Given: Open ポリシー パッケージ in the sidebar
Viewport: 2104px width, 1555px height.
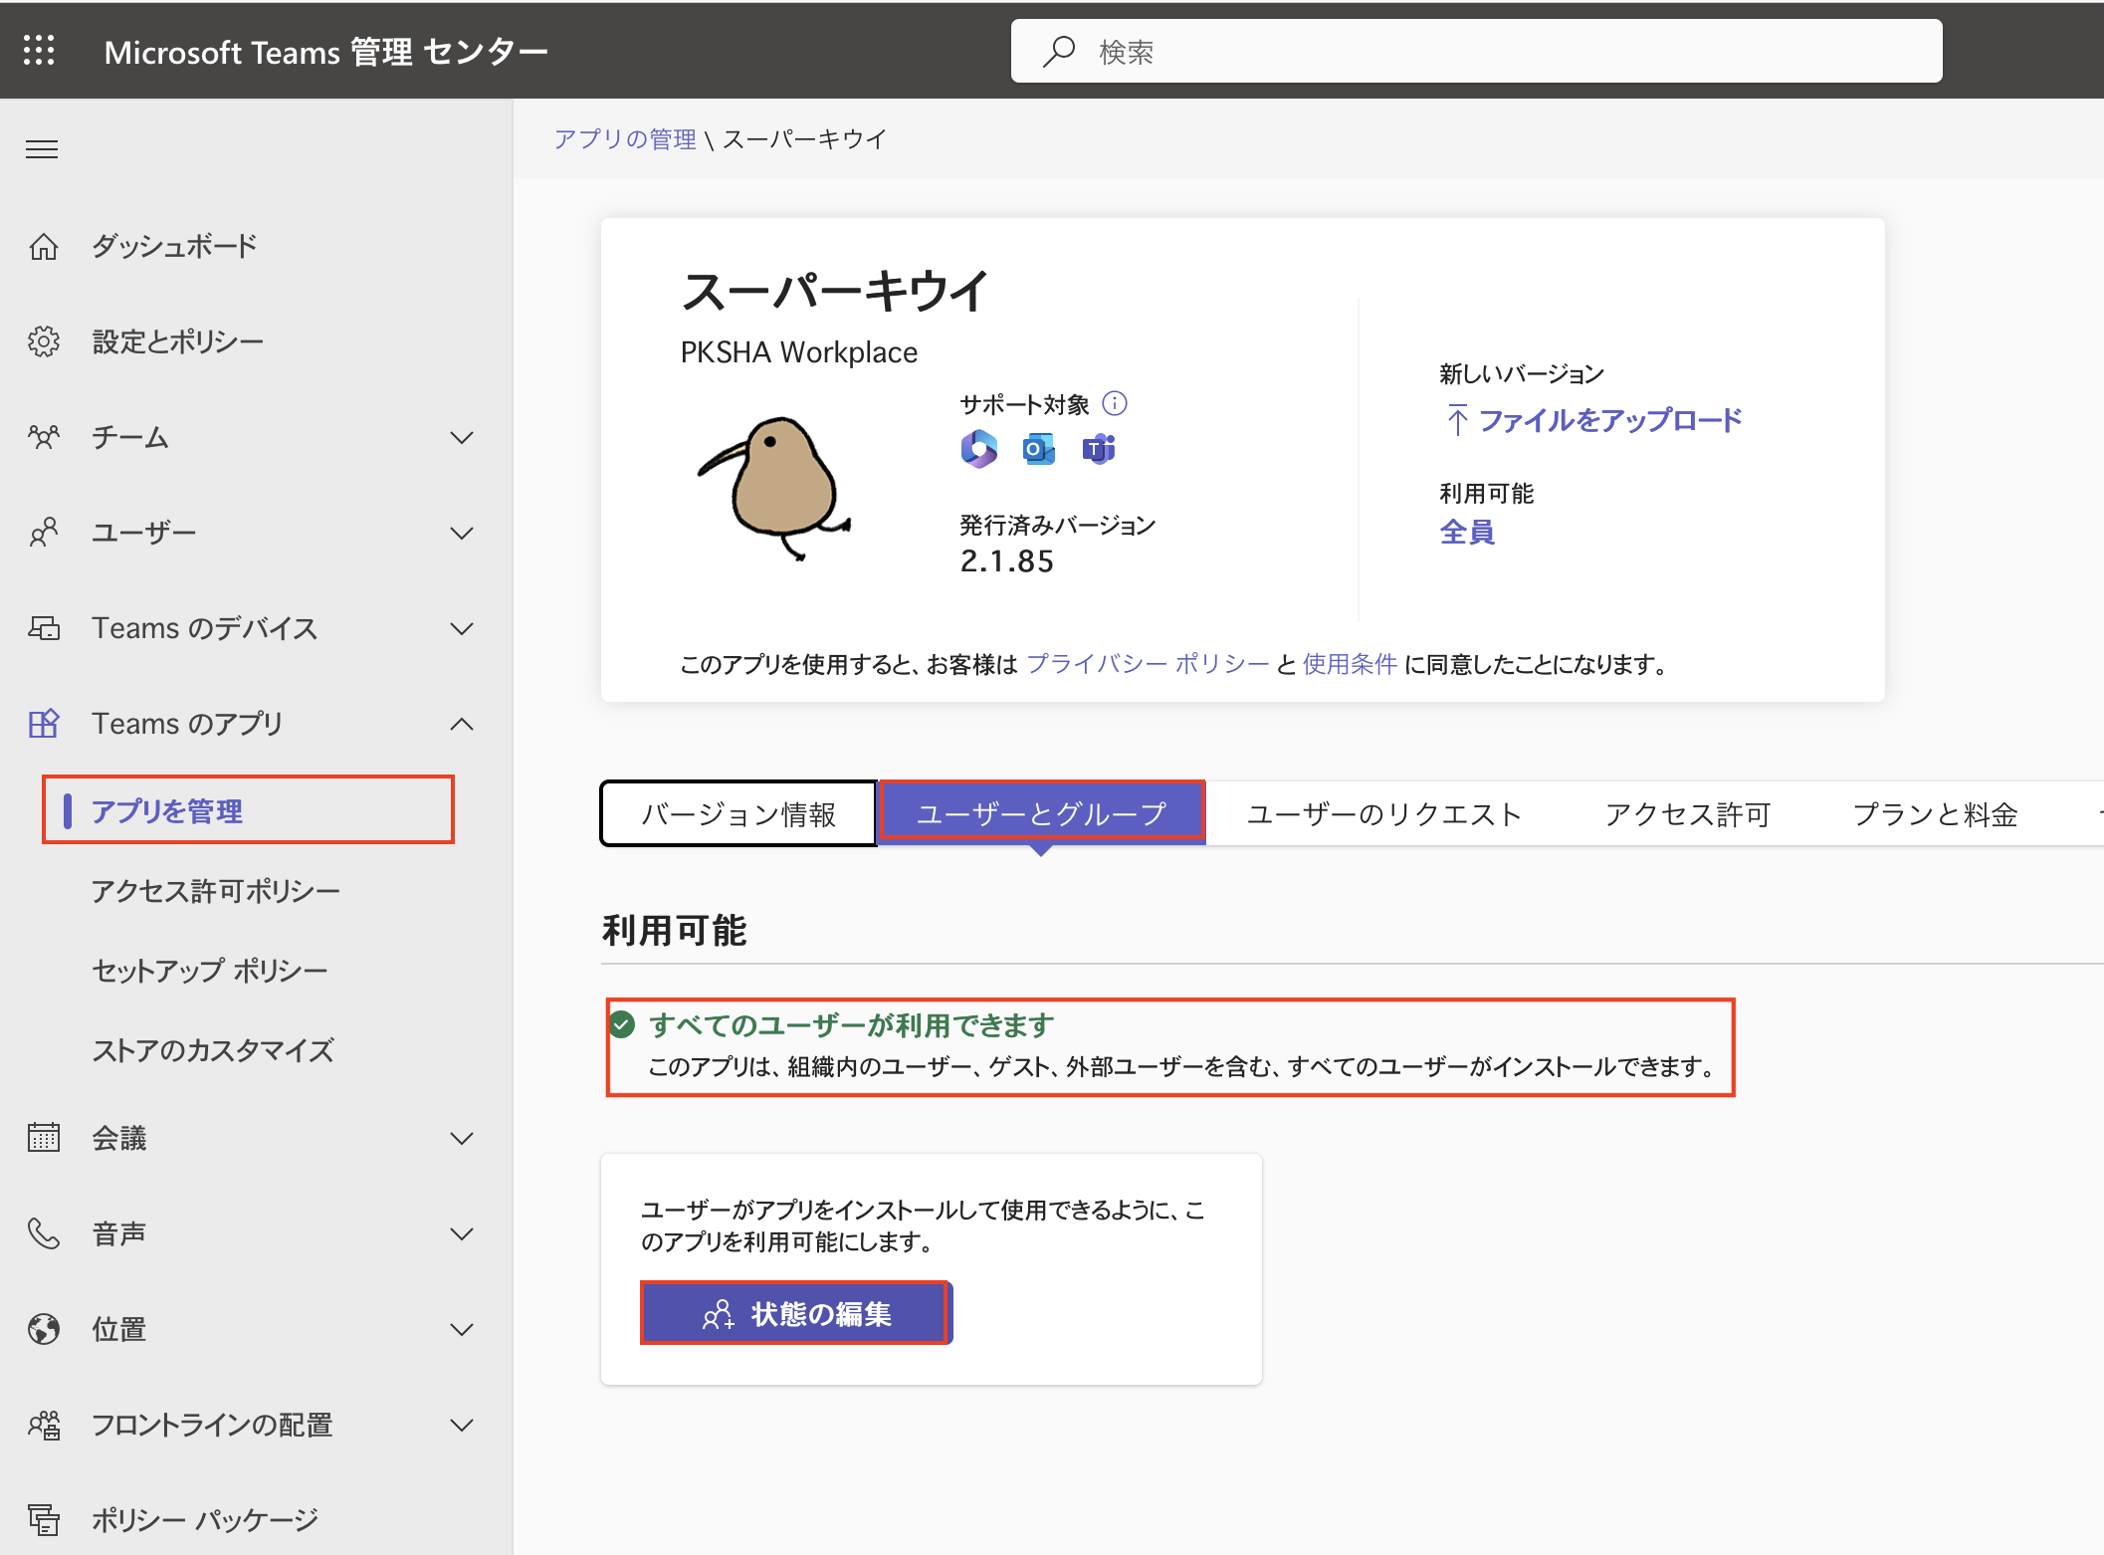Looking at the screenshot, I should (205, 1520).
